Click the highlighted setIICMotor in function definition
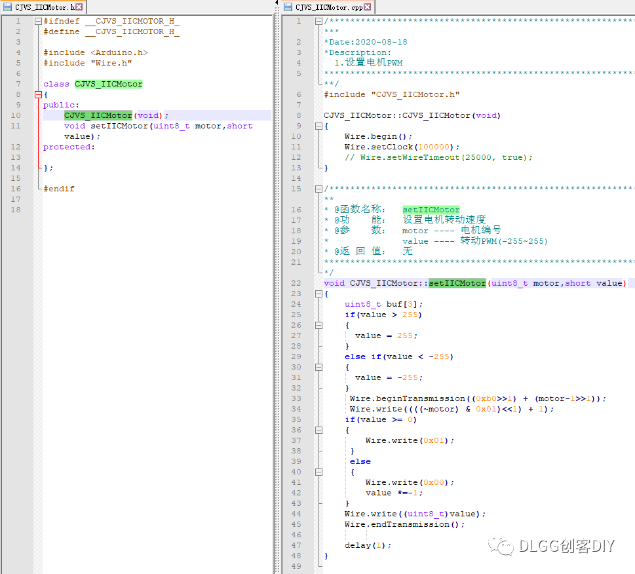Image resolution: width=635 pixels, height=574 pixels. click(457, 283)
